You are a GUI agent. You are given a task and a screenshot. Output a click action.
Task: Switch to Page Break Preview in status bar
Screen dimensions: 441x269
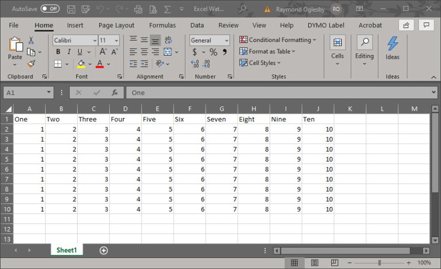click(x=334, y=263)
